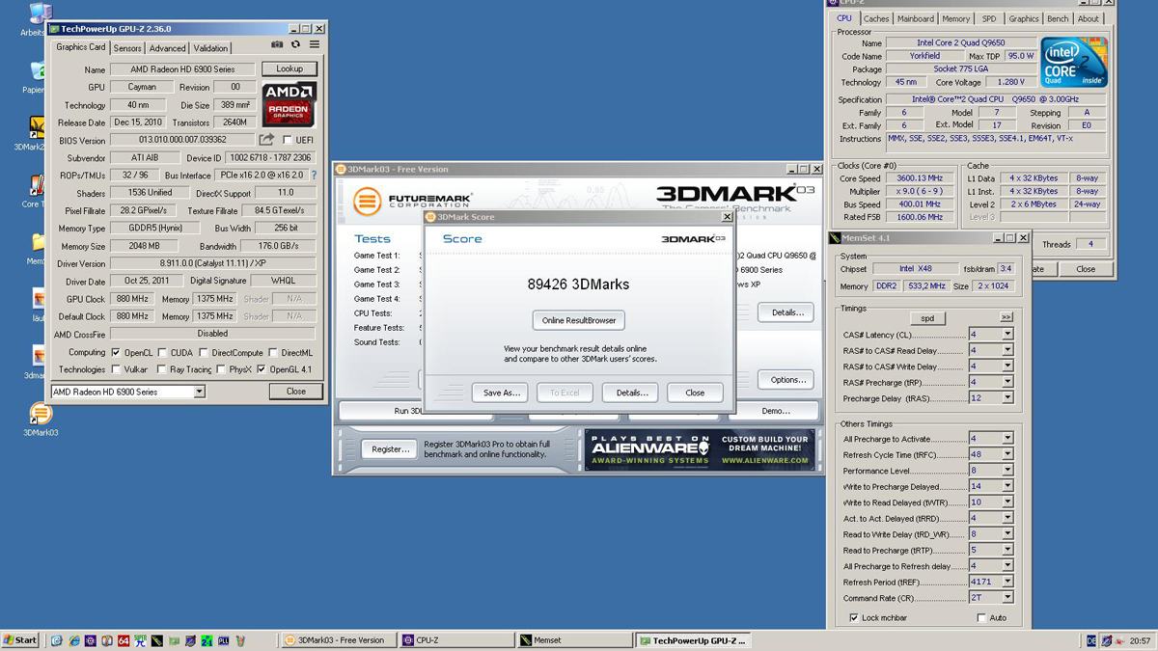Click the MemSet expand '>>' button
The height and width of the screenshot is (651, 1158).
click(x=1006, y=317)
